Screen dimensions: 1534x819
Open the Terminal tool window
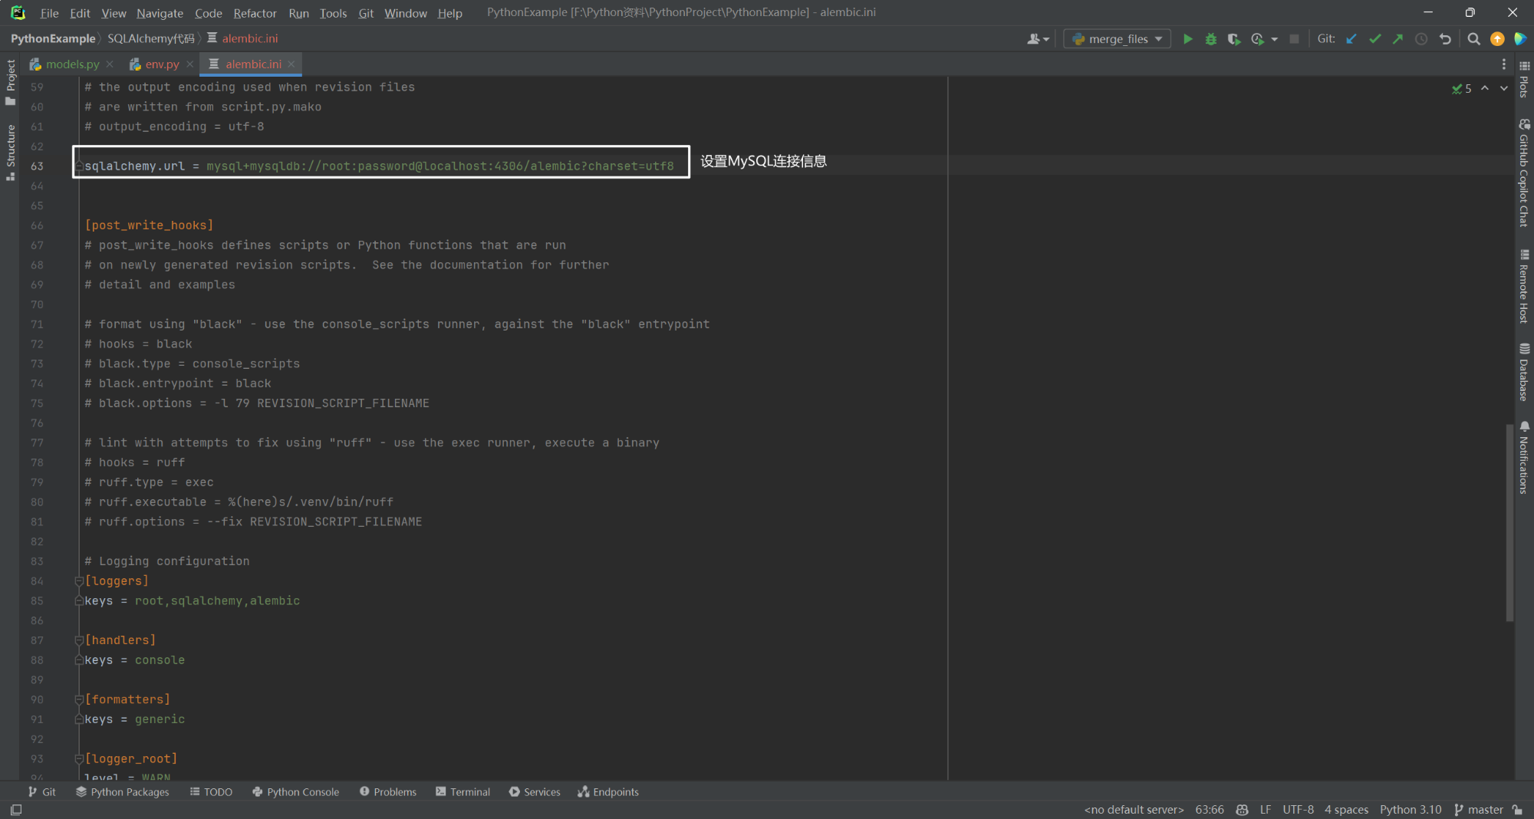point(463,791)
